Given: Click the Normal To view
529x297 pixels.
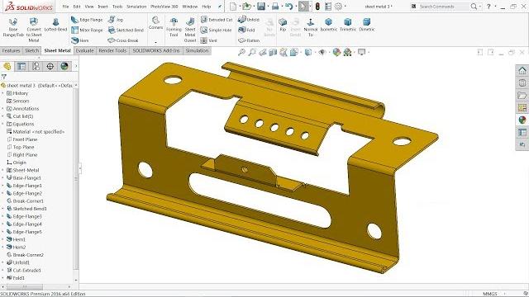Looking at the screenshot, I should pos(311,27).
